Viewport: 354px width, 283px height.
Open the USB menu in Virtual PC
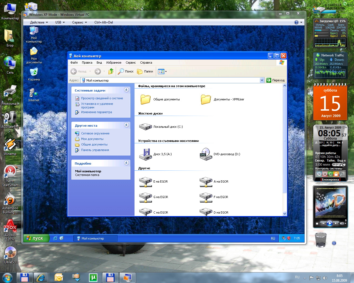coord(60,22)
